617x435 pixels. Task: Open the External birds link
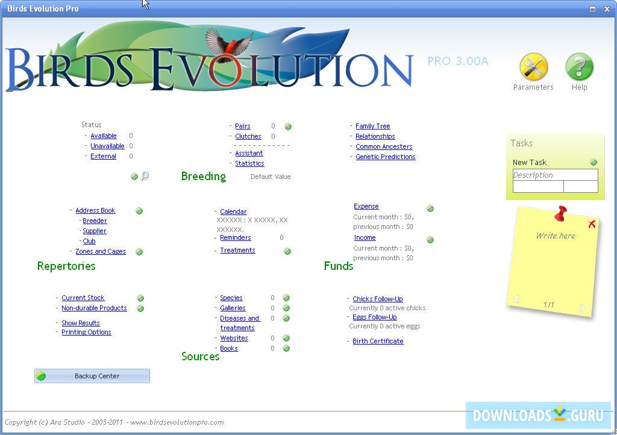point(103,156)
